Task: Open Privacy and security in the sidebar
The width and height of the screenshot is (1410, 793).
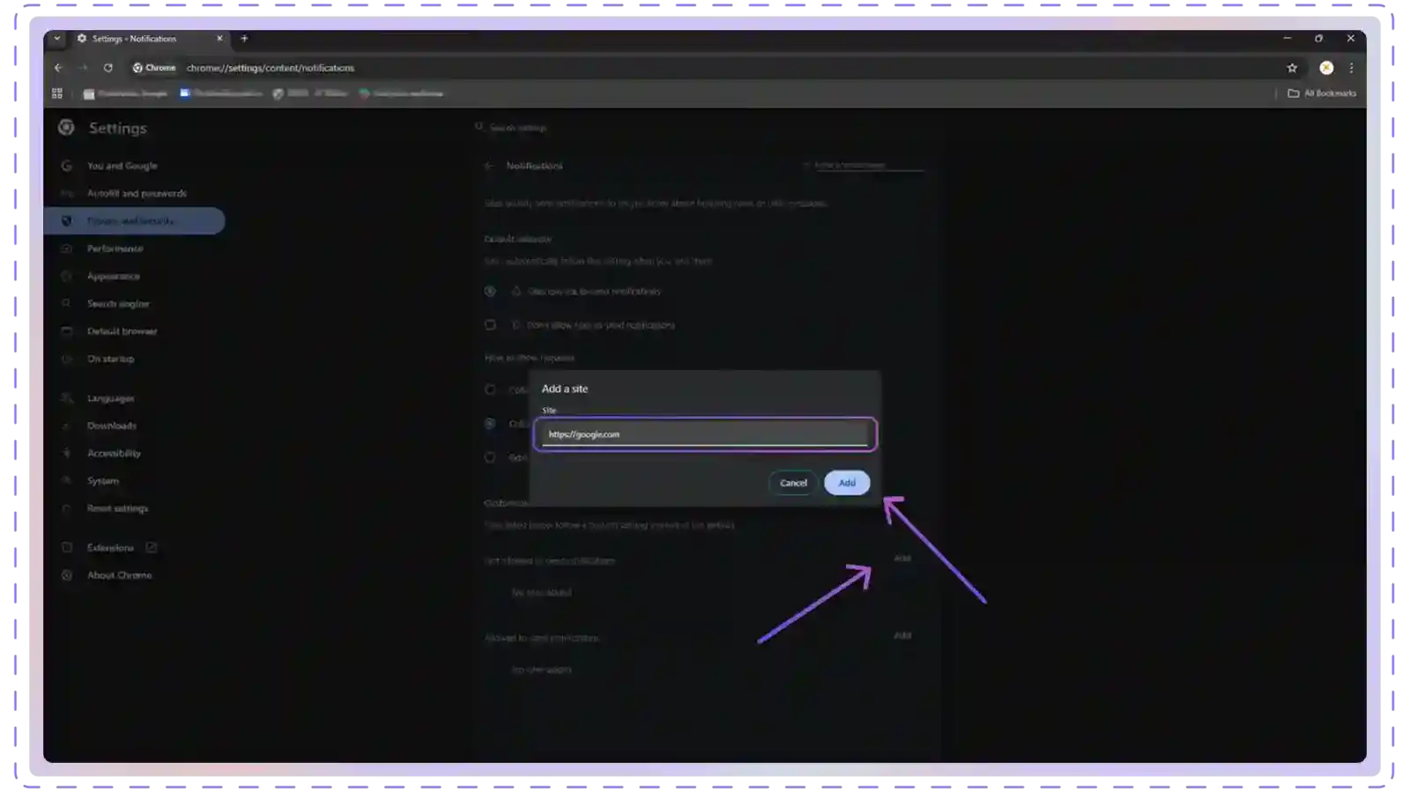Action: coord(130,221)
